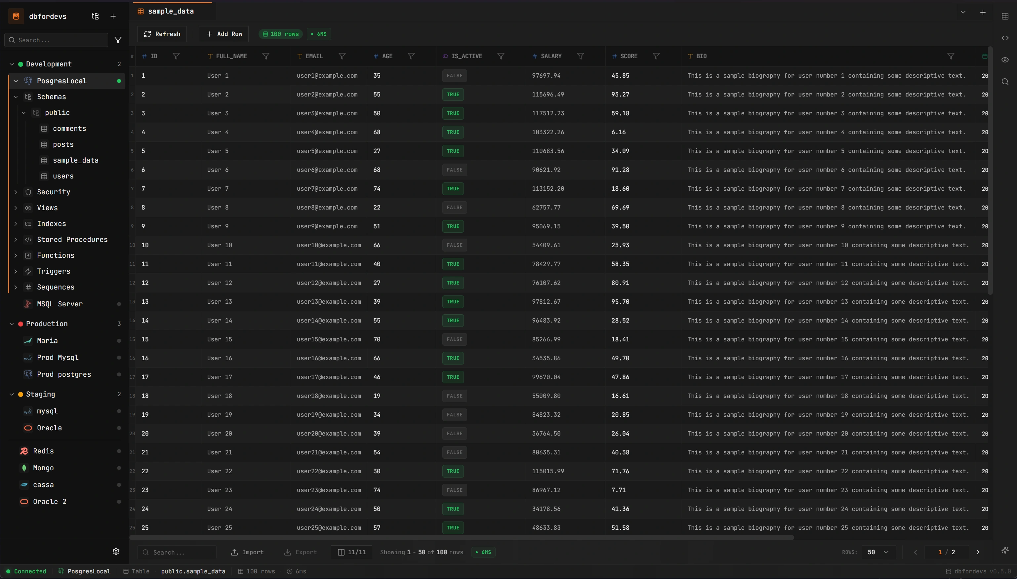The width and height of the screenshot is (1017, 579).
Task: Toggle the TRUE is_active badge for User 9
Action: point(453,226)
